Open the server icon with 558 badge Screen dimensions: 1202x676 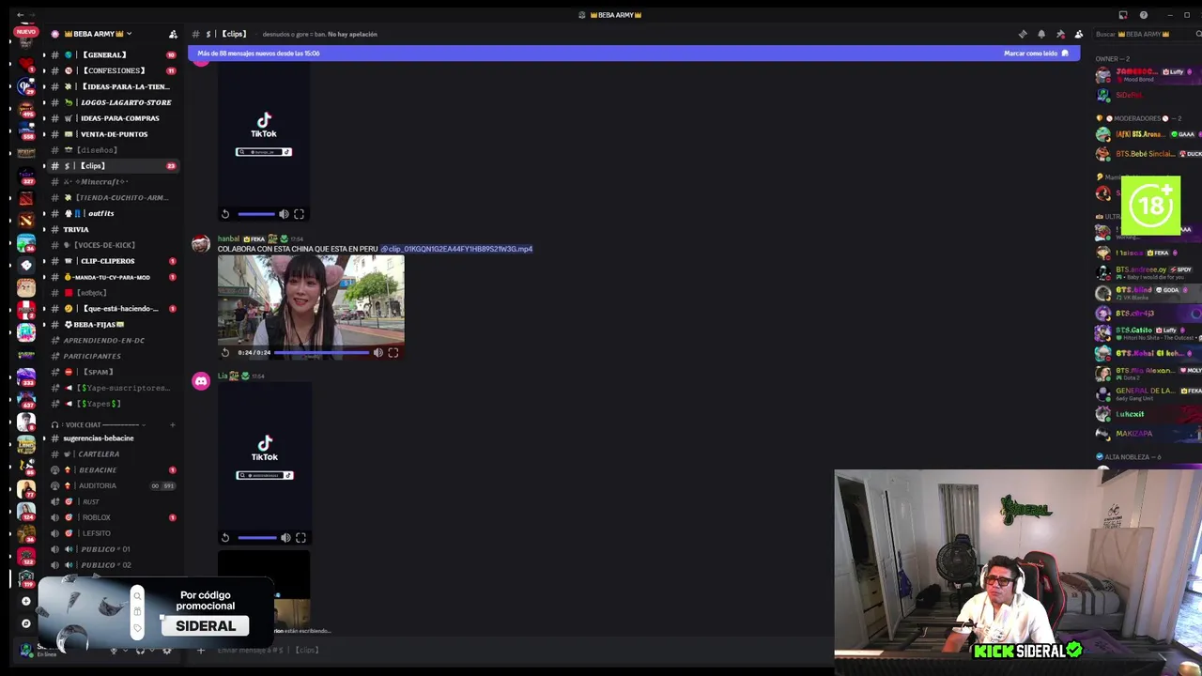[26, 131]
